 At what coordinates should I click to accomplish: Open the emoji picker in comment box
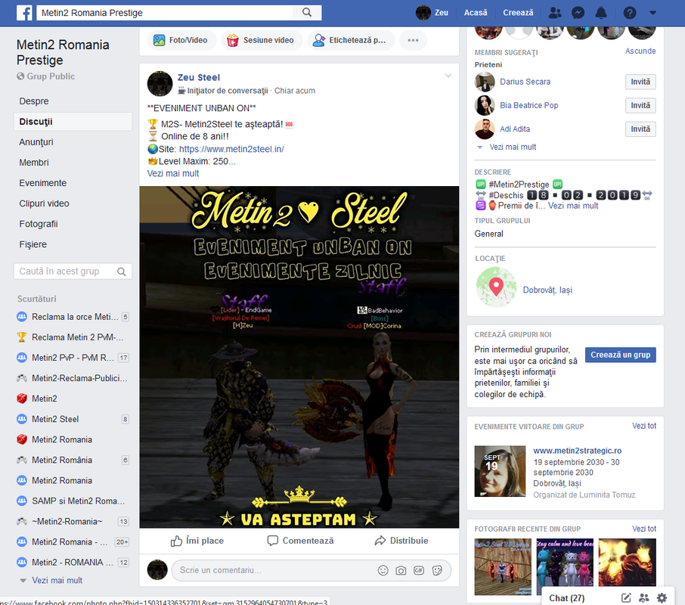coord(383,570)
